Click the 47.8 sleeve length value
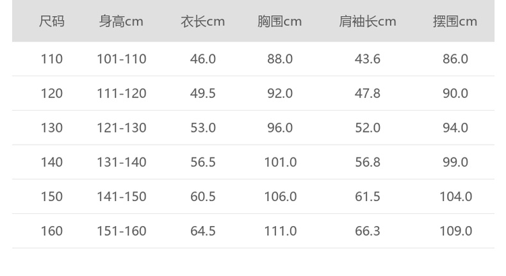 coord(368,93)
